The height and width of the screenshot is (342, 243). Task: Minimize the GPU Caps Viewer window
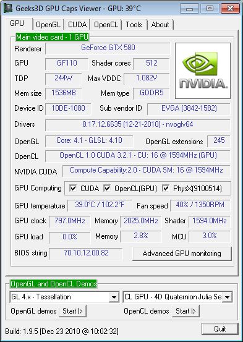tap(190, 9)
